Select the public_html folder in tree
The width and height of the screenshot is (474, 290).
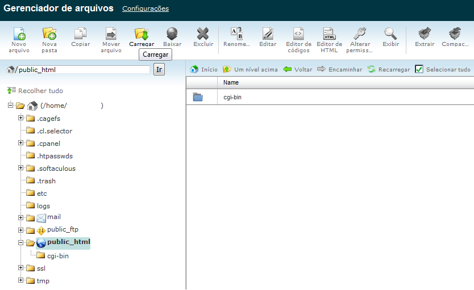[69, 242]
